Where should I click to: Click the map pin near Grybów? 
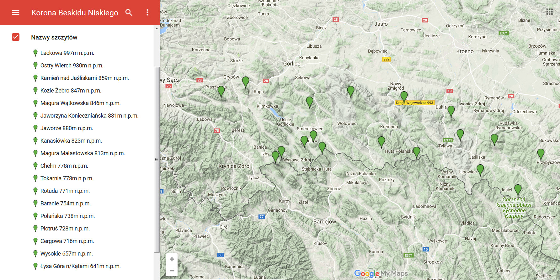pyautogui.click(x=246, y=82)
